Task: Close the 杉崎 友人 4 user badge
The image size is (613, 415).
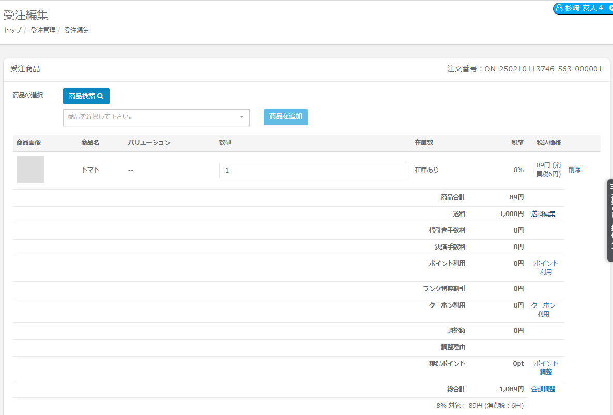Action: [610, 8]
